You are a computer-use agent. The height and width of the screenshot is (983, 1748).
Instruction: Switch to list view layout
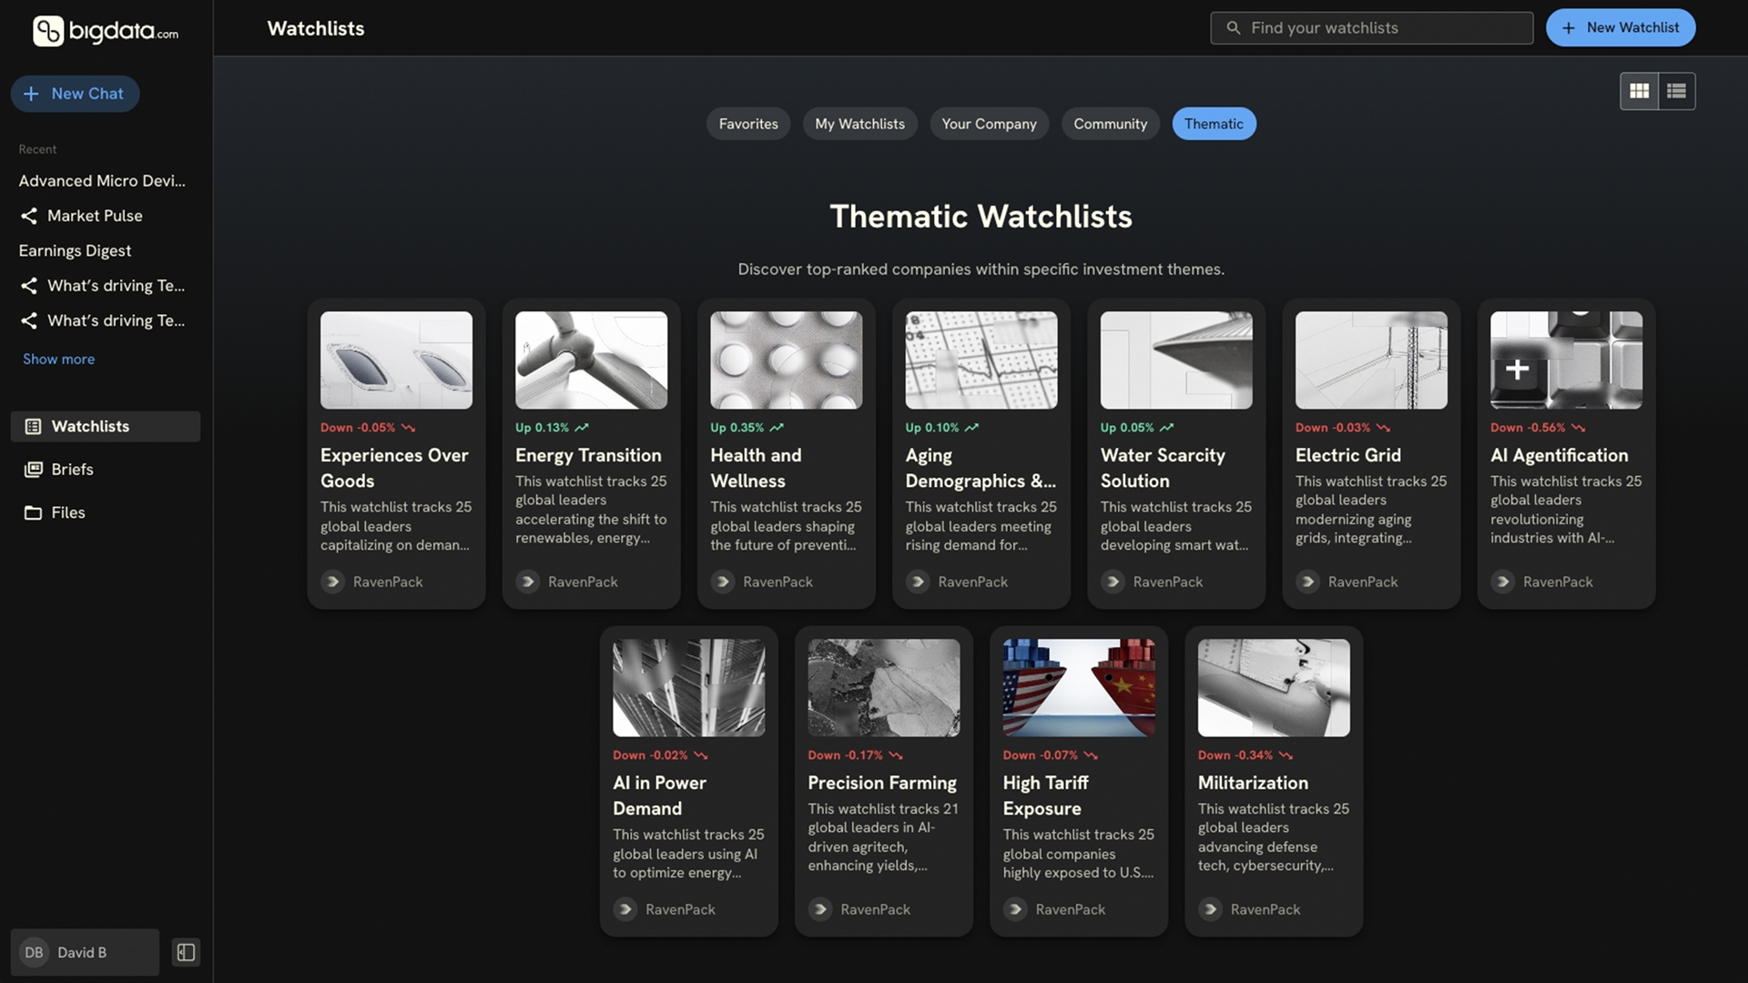tap(1676, 91)
